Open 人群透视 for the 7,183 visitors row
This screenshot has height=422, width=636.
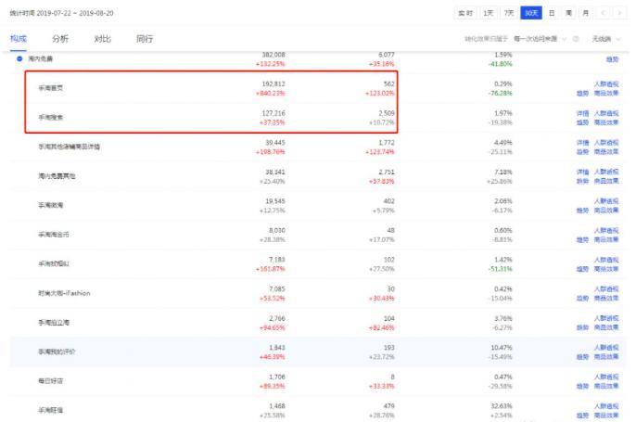click(x=606, y=260)
